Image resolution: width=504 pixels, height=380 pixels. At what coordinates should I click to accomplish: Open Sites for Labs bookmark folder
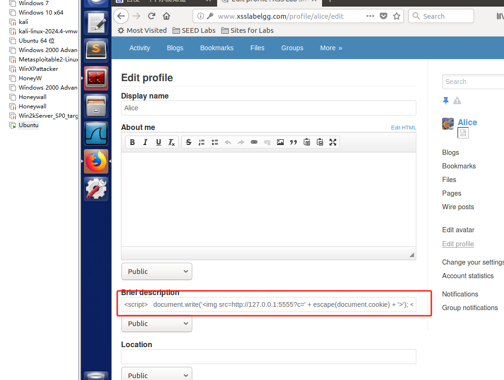click(248, 30)
